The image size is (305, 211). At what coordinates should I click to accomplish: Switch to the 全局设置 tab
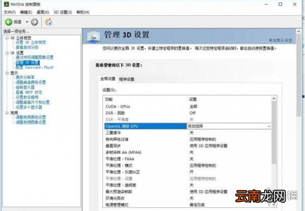pos(108,79)
